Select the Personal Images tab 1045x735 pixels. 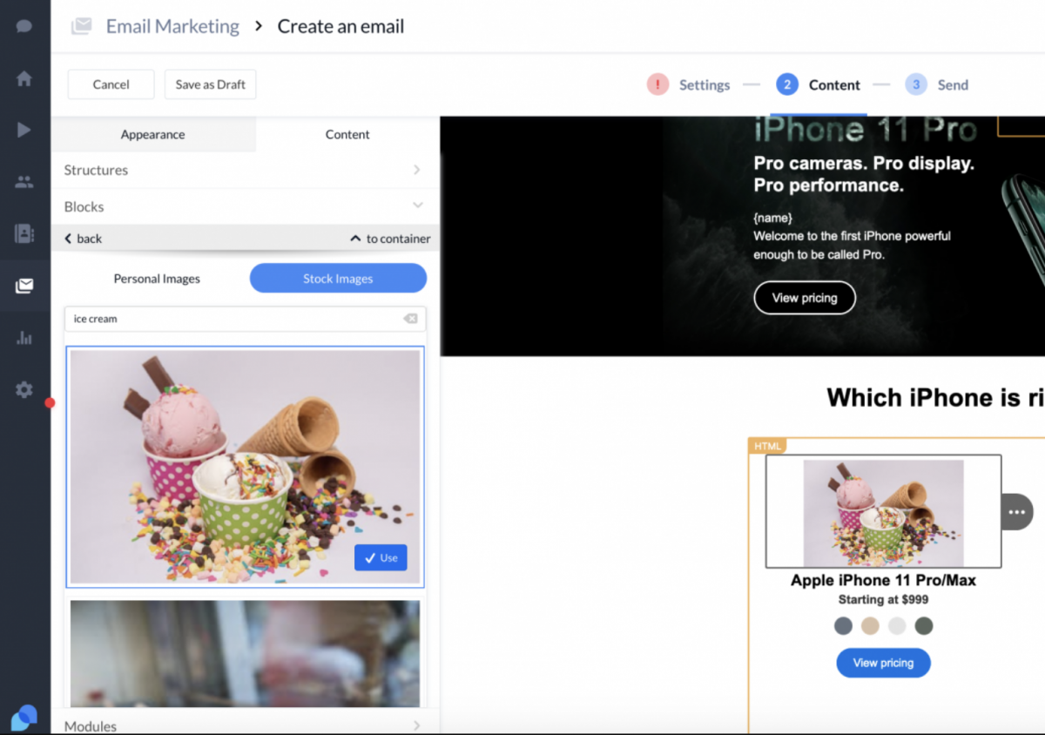[157, 279]
